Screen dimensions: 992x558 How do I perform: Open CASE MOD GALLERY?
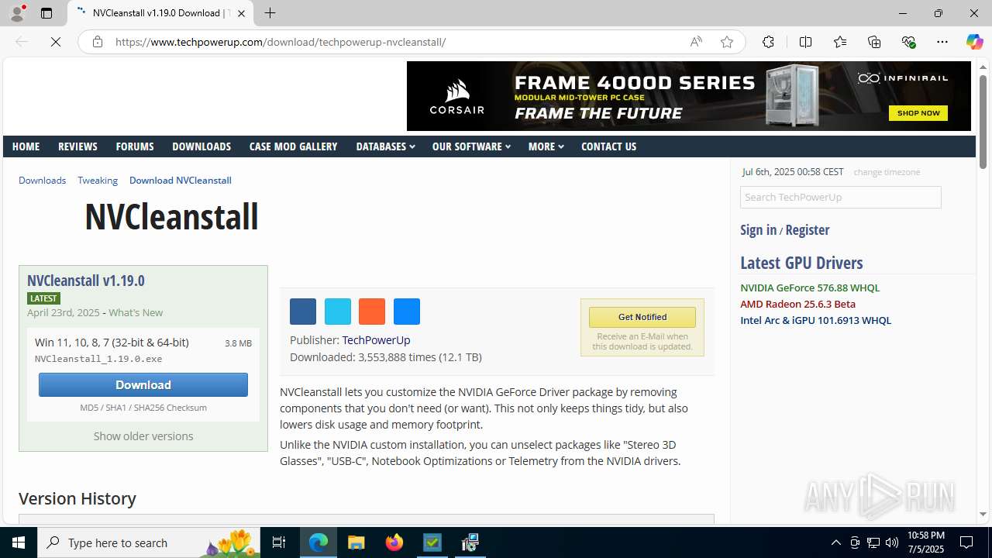pyautogui.click(x=293, y=146)
